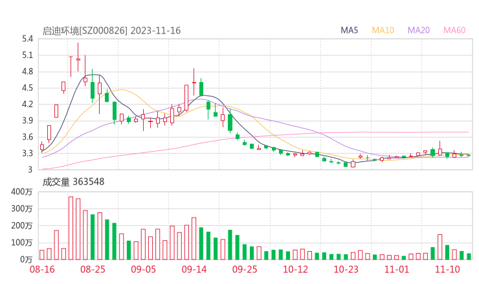Click the 10-23 date axis label
The image size is (479, 284).
click(x=346, y=269)
